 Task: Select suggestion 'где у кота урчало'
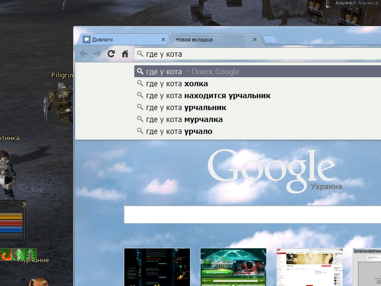(x=258, y=132)
